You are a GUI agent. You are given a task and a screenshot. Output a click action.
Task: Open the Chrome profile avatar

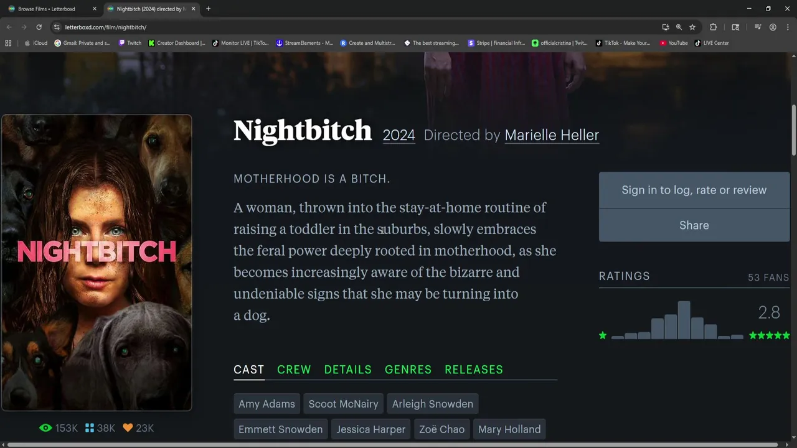(773, 27)
